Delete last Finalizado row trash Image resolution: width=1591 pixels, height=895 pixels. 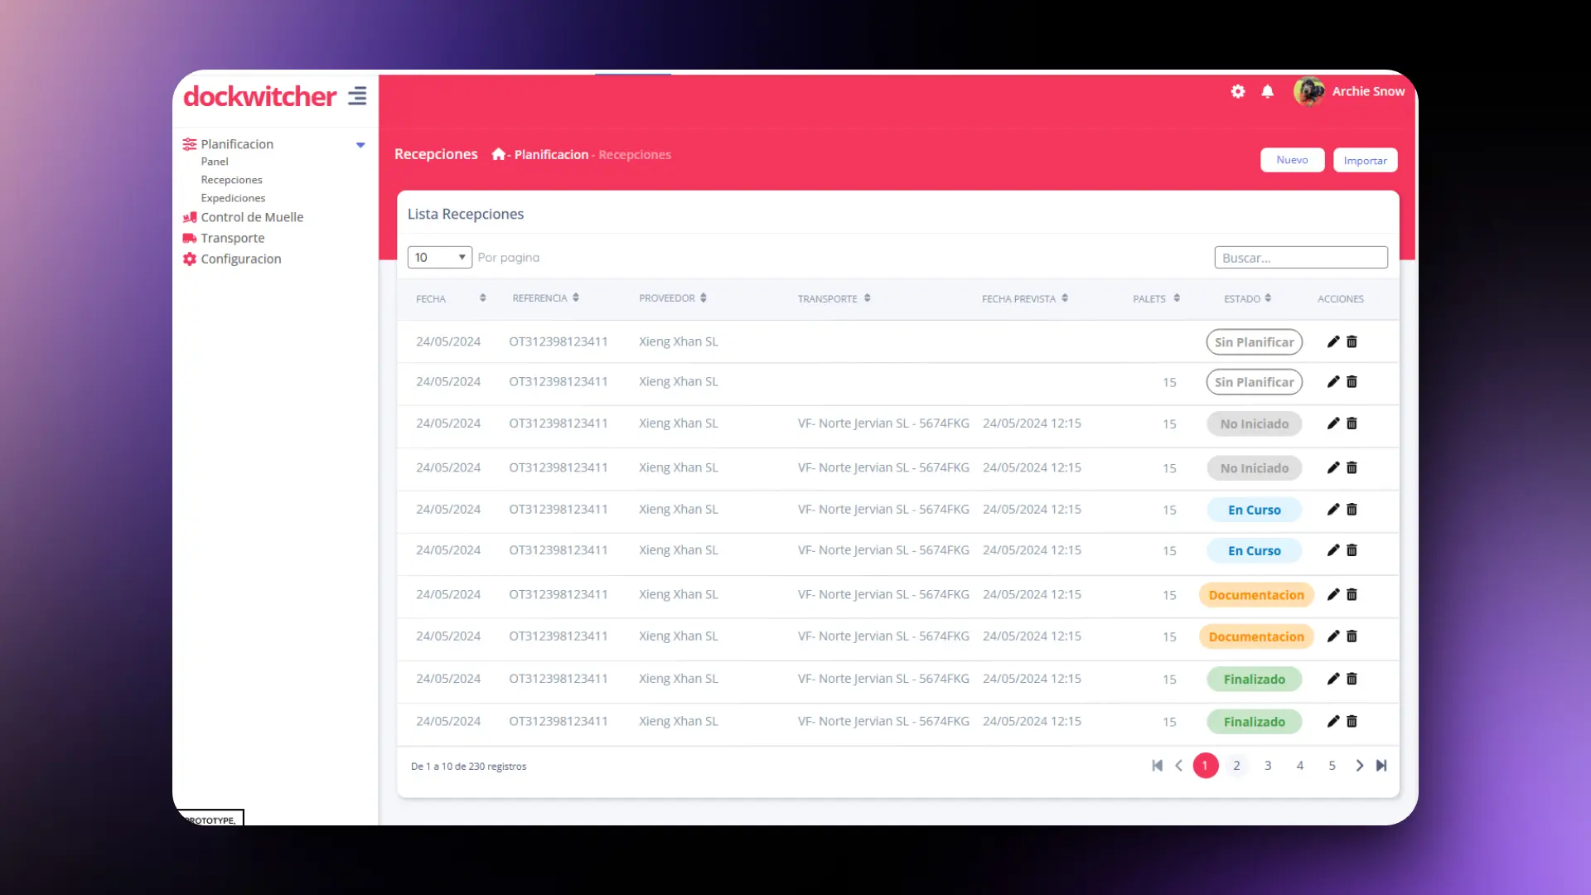(x=1352, y=721)
